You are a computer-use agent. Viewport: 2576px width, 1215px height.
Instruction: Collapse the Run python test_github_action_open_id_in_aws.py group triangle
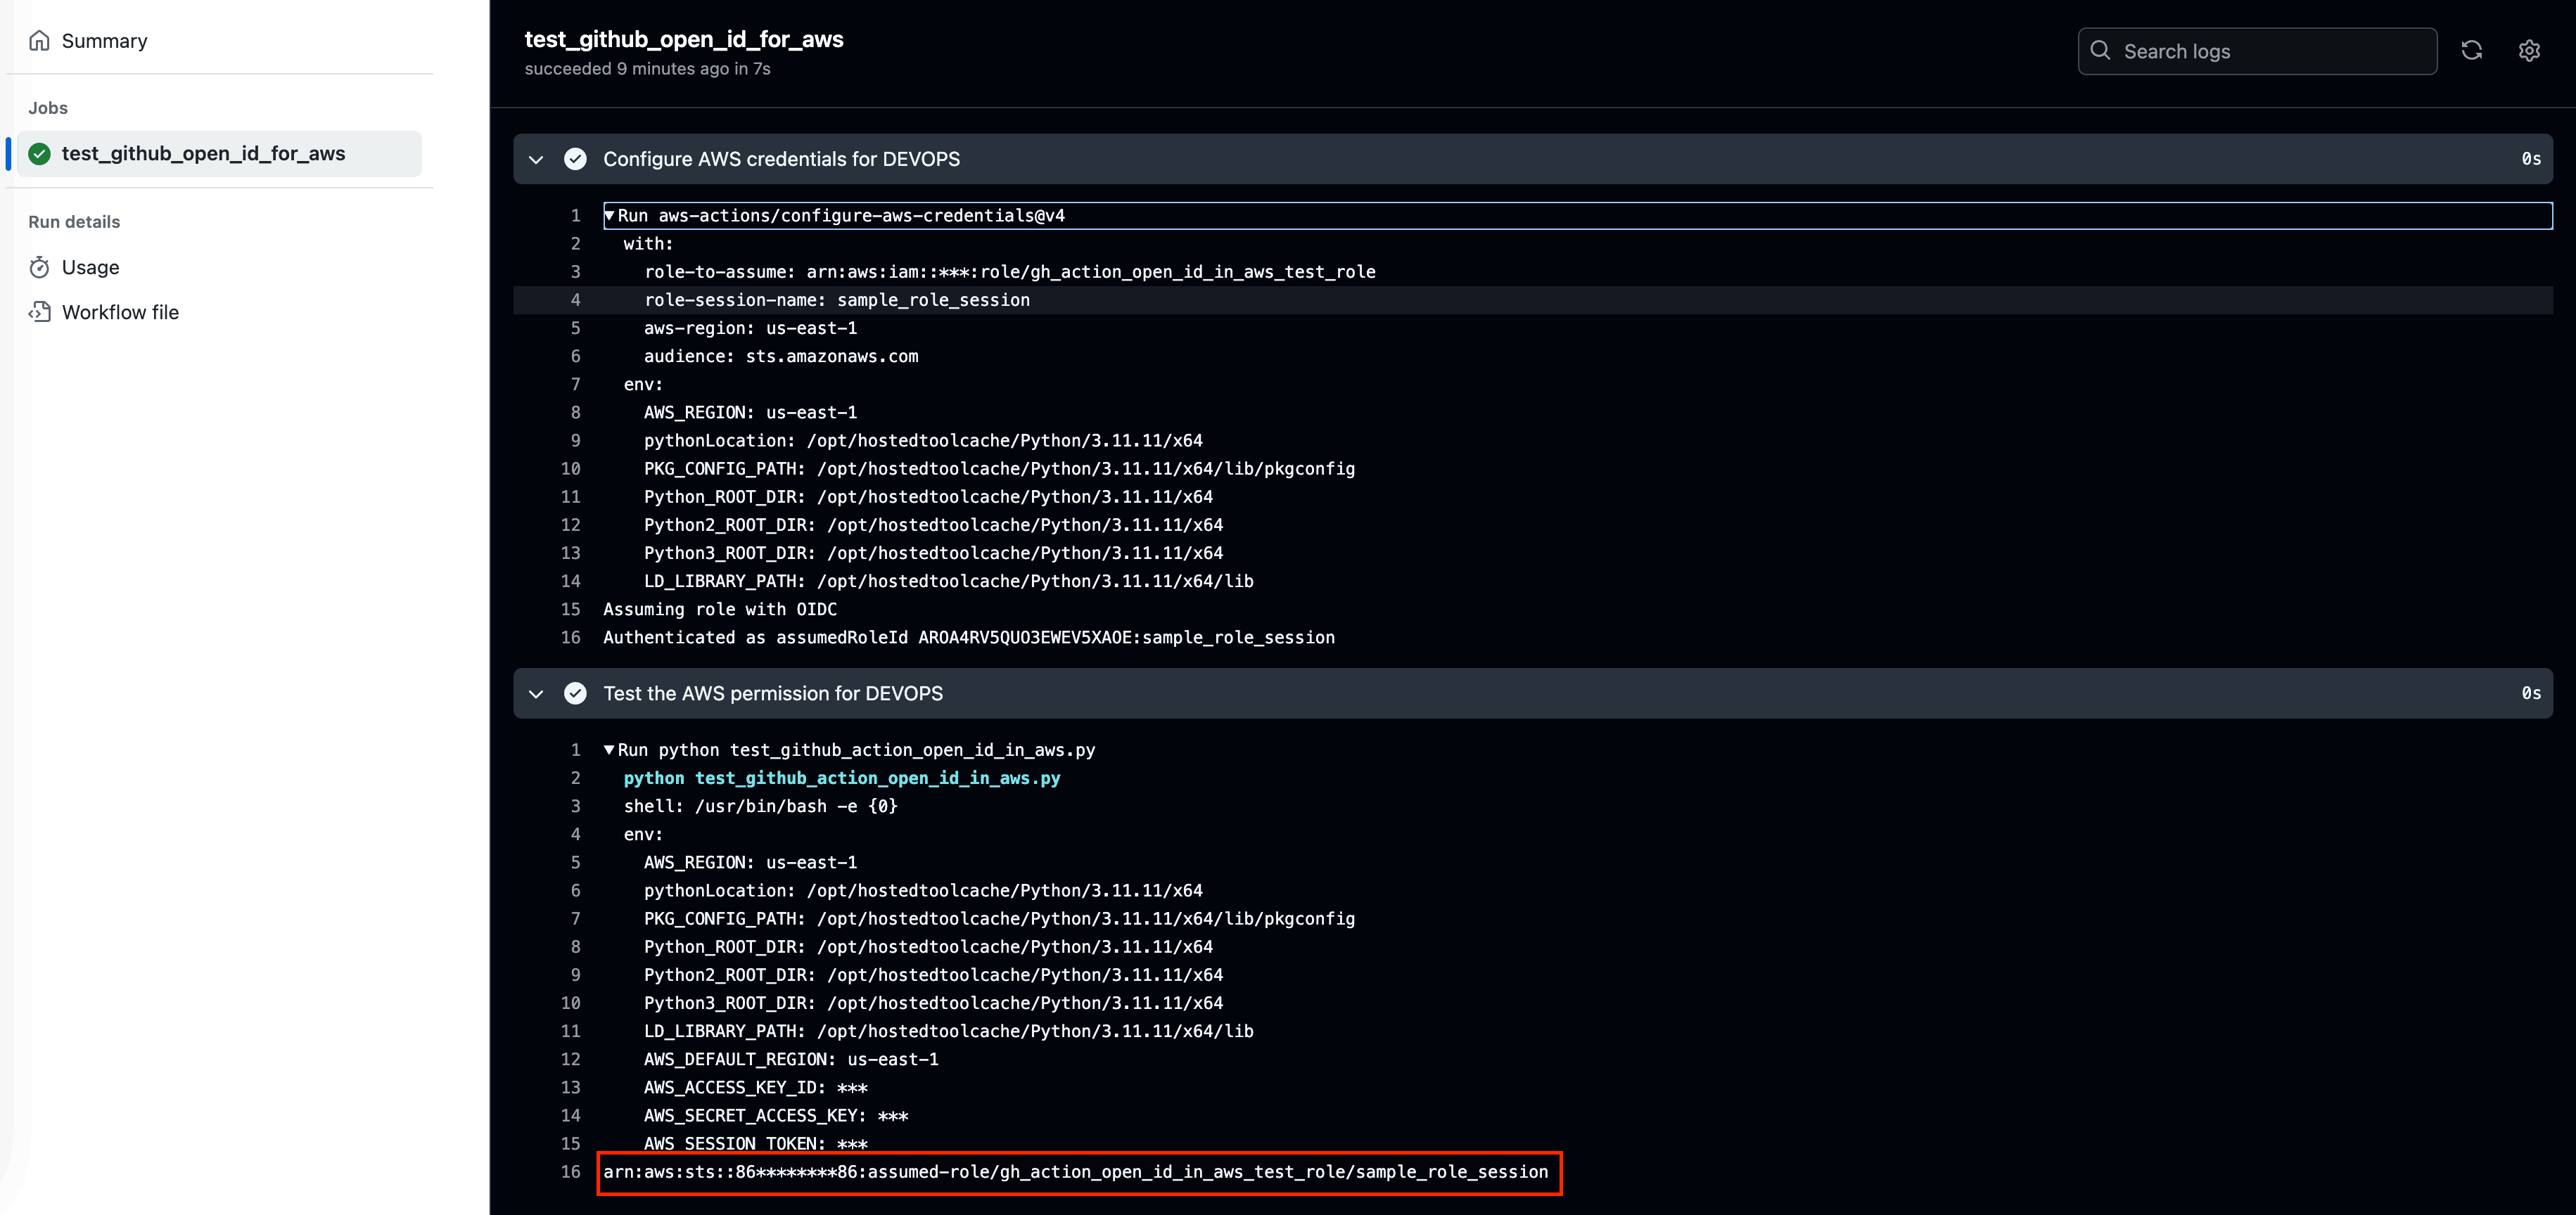click(x=609, y=750)
